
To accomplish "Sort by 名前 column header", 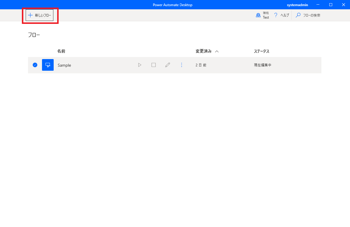I will click(x=61, y=51).
